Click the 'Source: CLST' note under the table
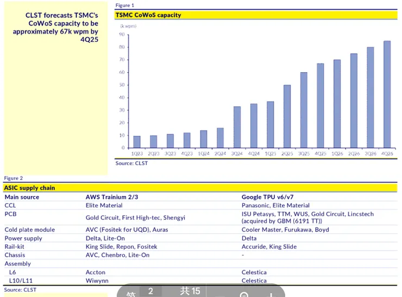The image size is (402, 297). click(20, 290)
